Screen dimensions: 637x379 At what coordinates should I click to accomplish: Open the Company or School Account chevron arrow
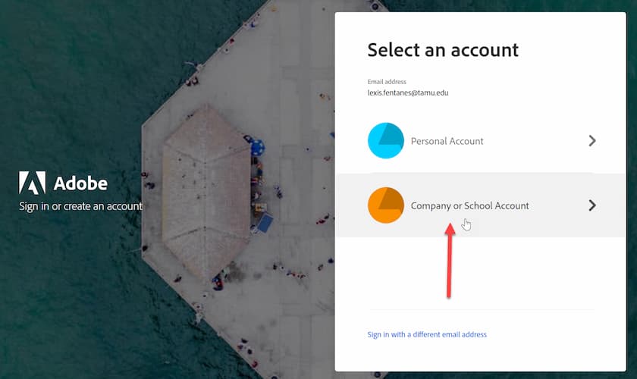coord(592,205)
